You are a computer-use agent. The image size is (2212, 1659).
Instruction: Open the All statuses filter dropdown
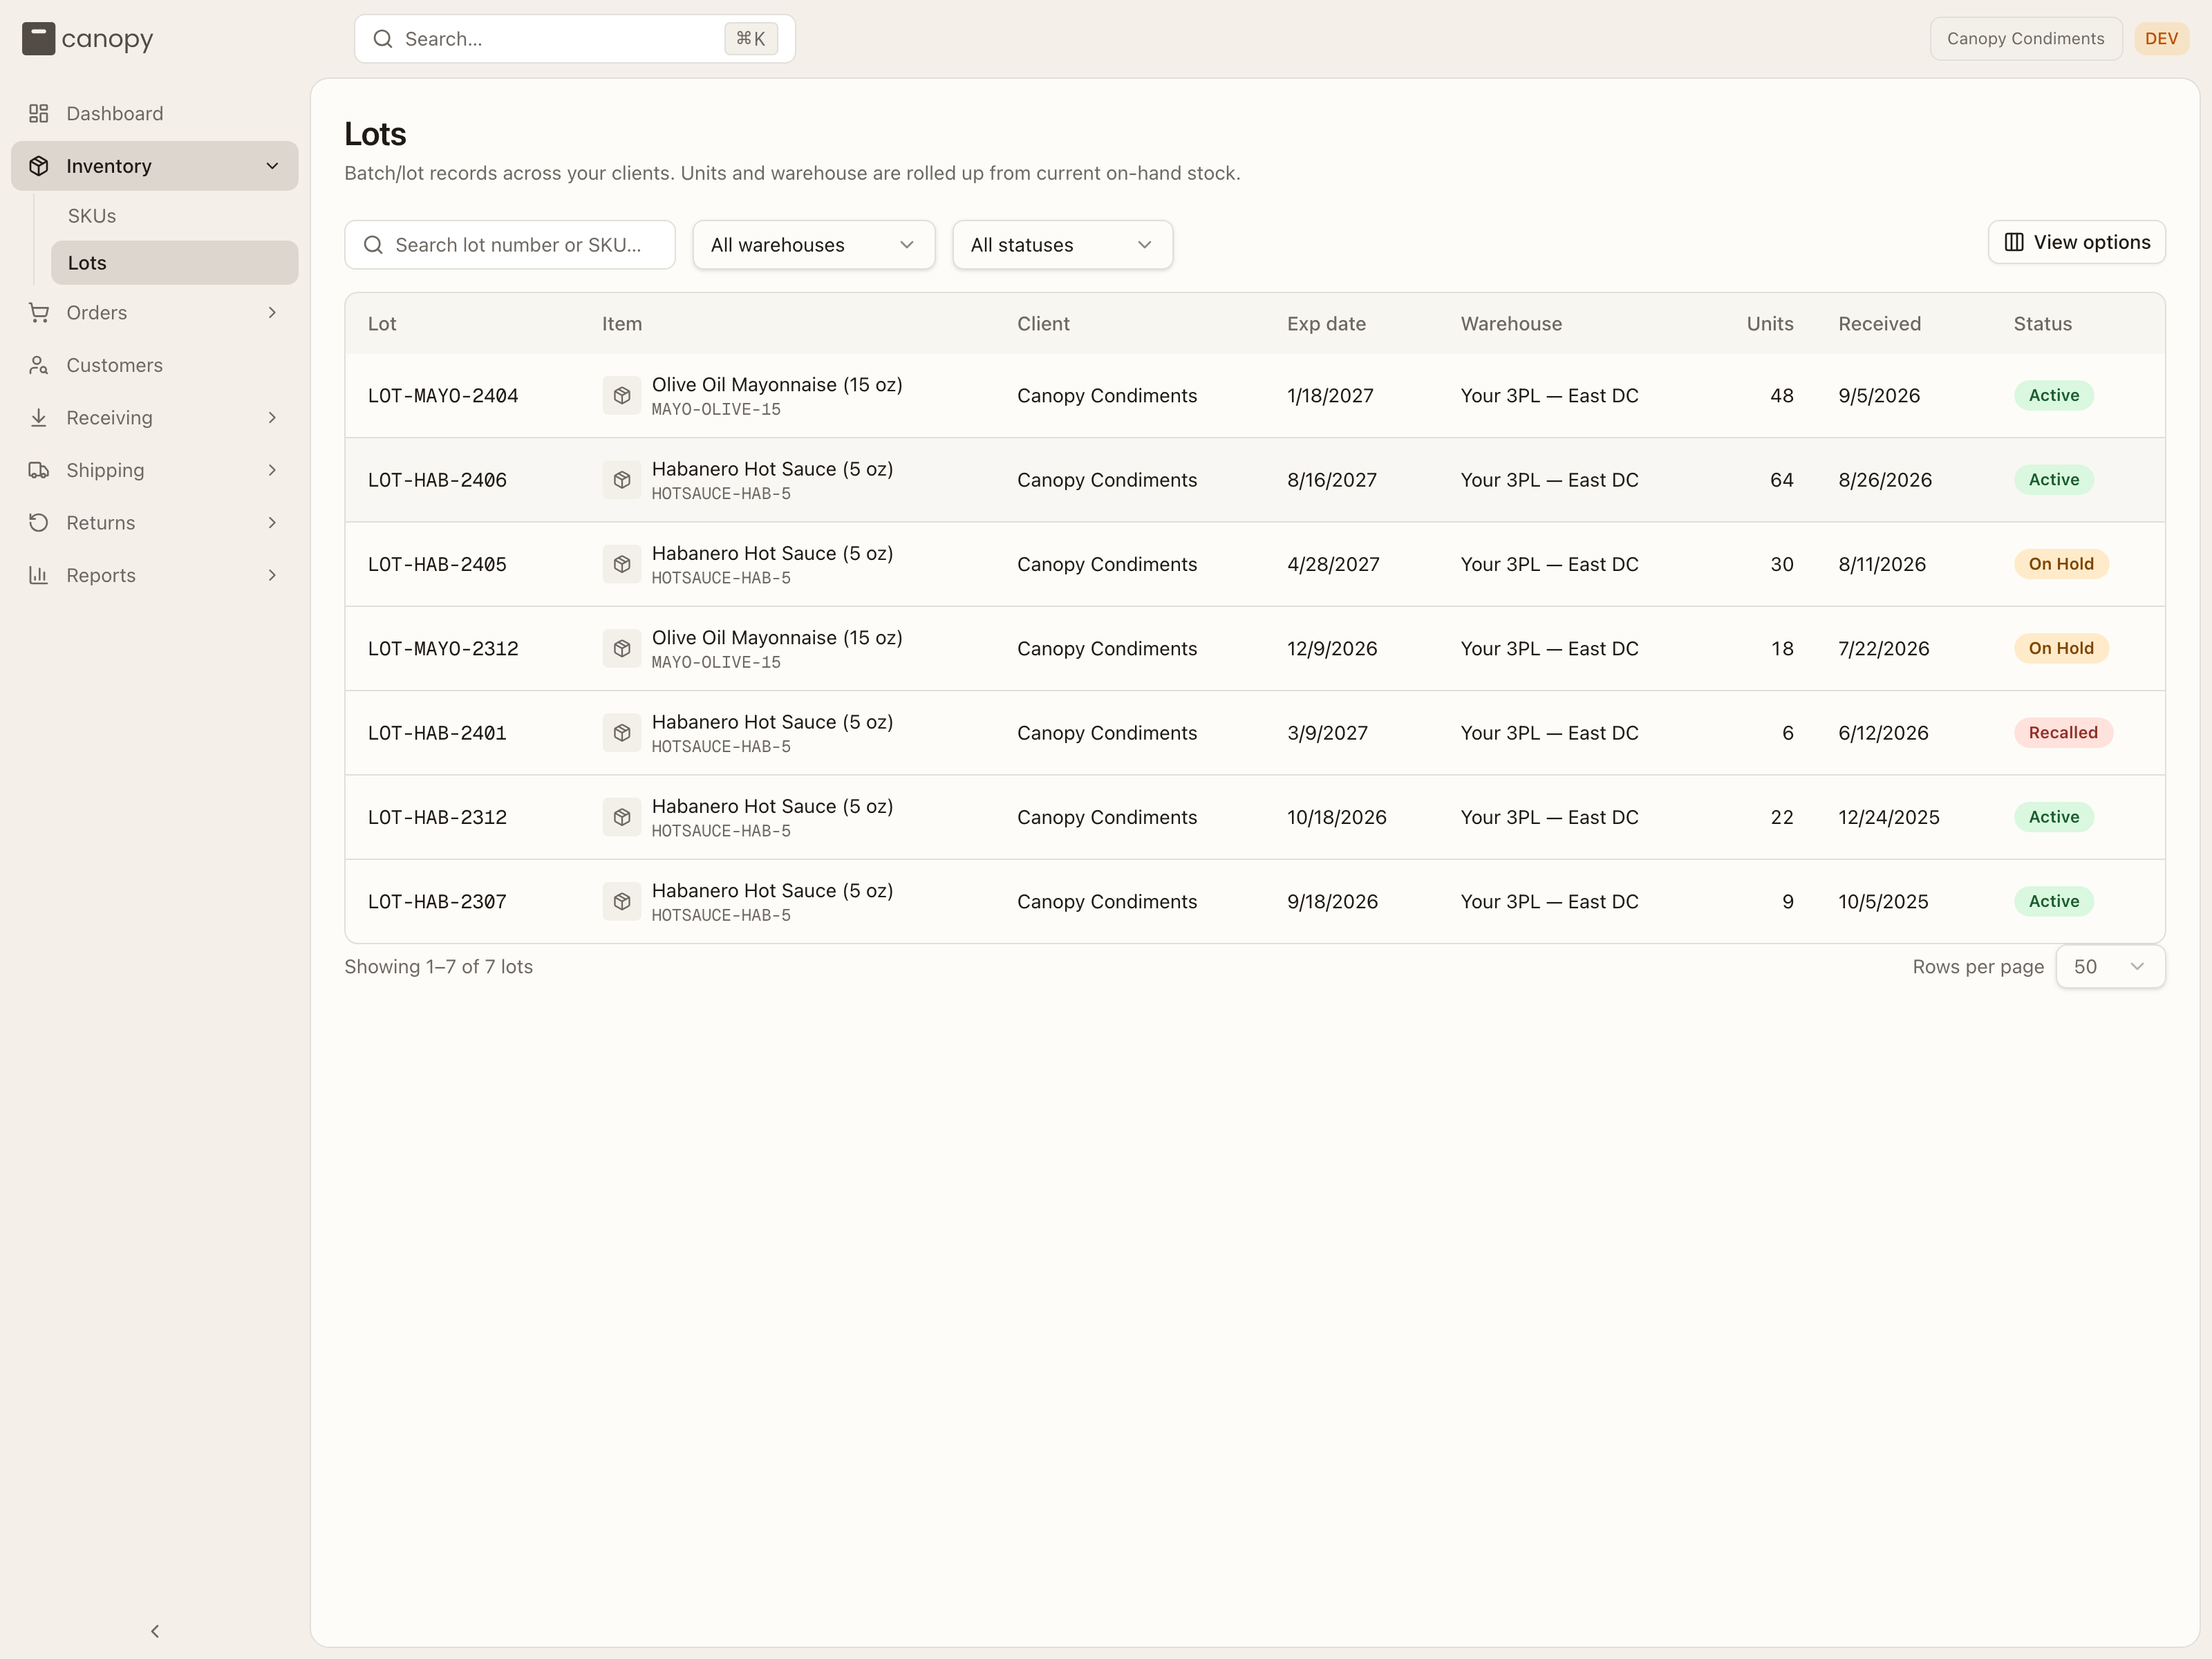1062,245
